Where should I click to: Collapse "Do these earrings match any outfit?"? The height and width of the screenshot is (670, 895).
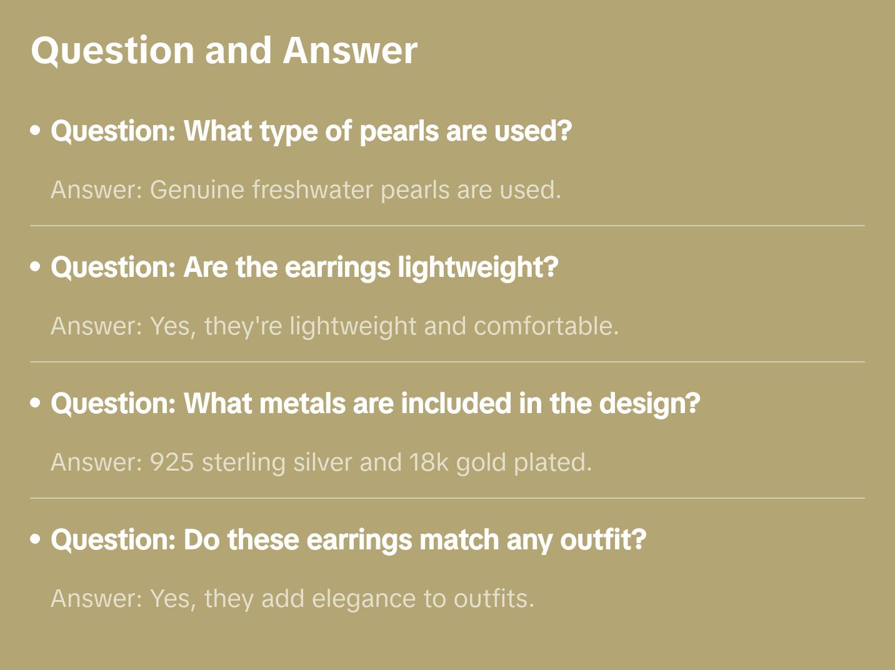(x=348, y=540)
